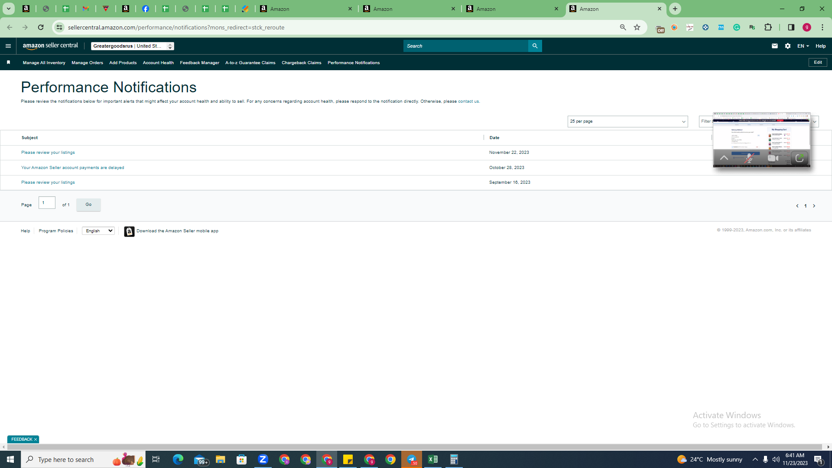Follow the contact us link
The image size is (832, 468).
tap(468, 101)
